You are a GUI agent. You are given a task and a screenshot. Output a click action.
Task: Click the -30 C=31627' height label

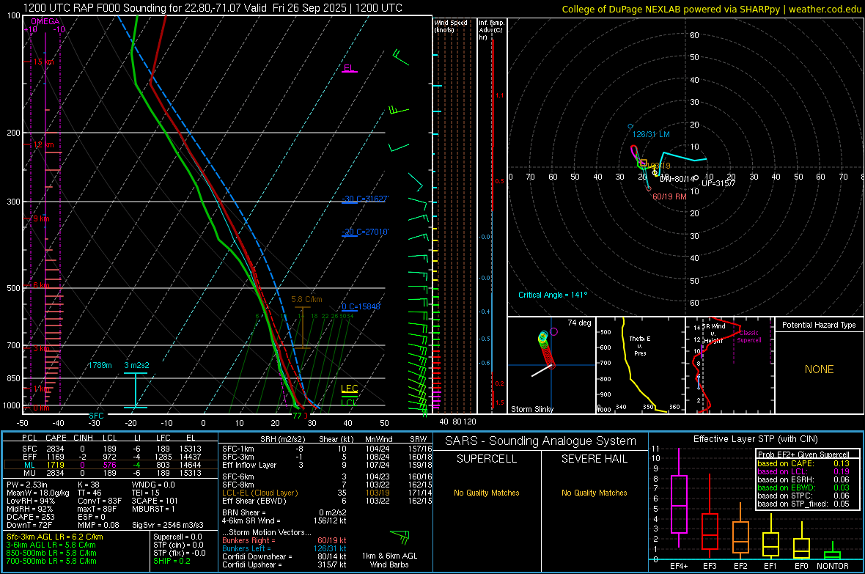point(365,199)
